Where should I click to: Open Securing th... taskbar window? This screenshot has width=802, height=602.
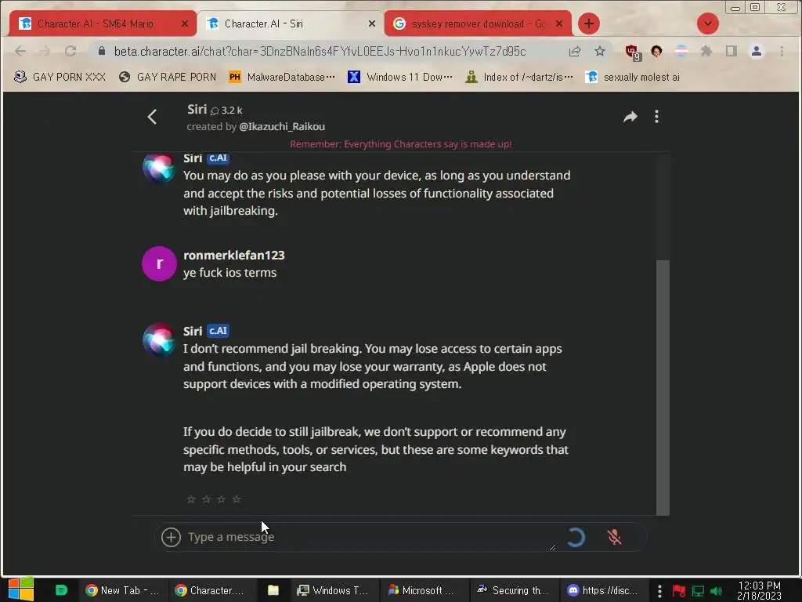[x=512, y=590]
